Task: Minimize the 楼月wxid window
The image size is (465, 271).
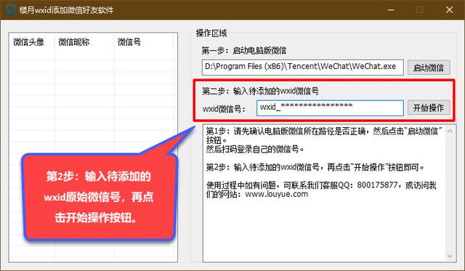Action: coord(391,9)
